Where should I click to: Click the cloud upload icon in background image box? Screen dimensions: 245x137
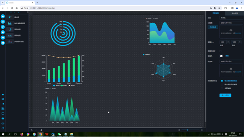tap(231, 69)
